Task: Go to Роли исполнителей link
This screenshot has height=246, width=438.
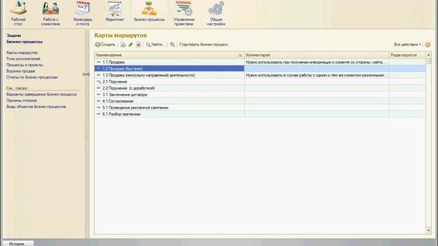Action: click(x=23, y=59)
